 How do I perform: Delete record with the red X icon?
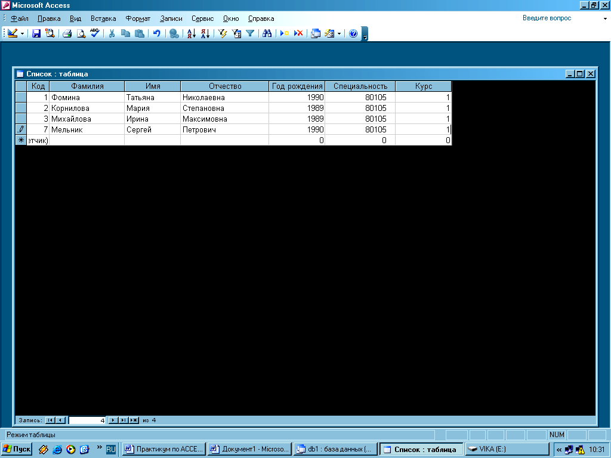298,33
